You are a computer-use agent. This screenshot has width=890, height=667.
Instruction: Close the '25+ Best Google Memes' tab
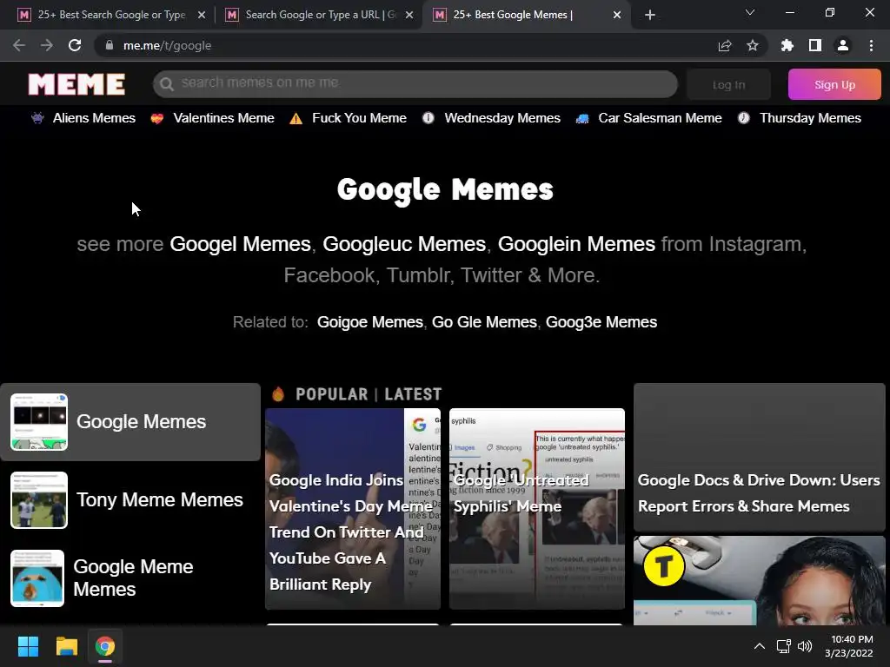617,15
